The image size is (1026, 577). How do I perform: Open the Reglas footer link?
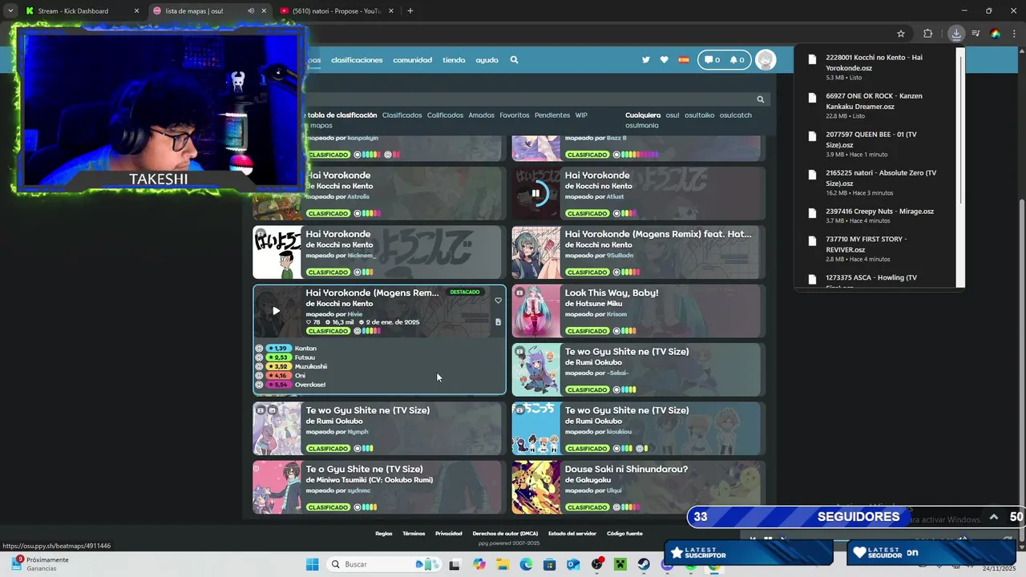[x=384, y=534]
